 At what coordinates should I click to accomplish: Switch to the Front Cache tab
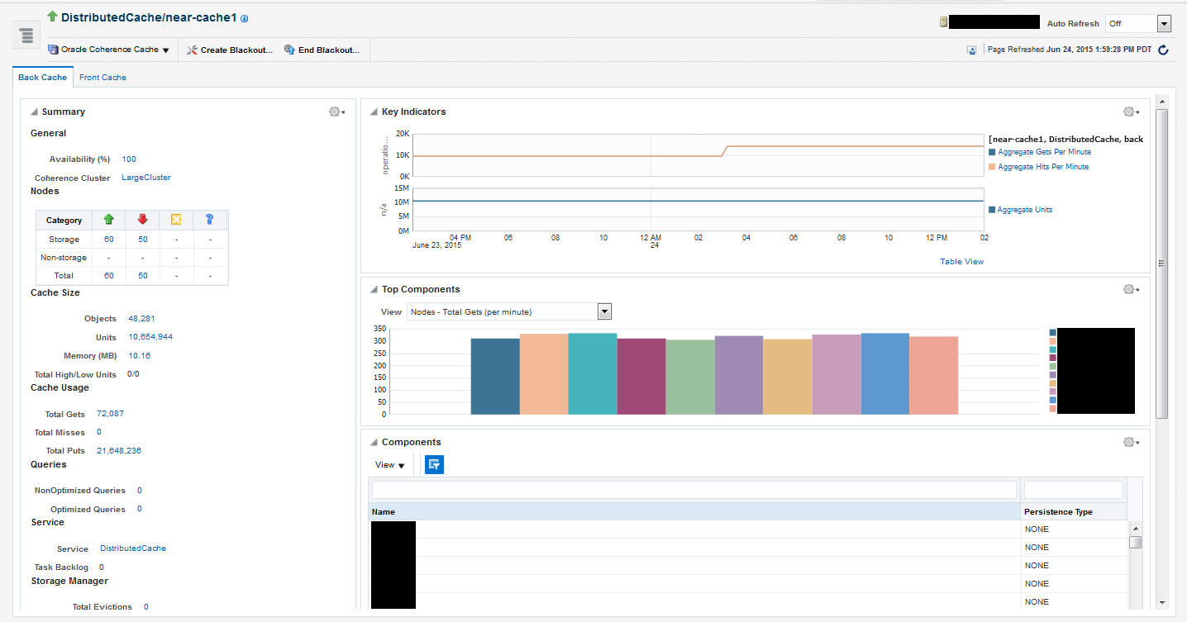pyautogui.click(x=102, y=77)
